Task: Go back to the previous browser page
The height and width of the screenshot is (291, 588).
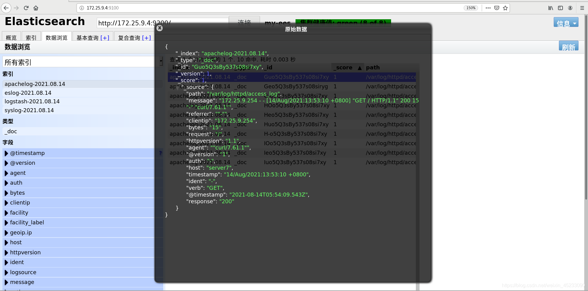Action: click(6, 8)
